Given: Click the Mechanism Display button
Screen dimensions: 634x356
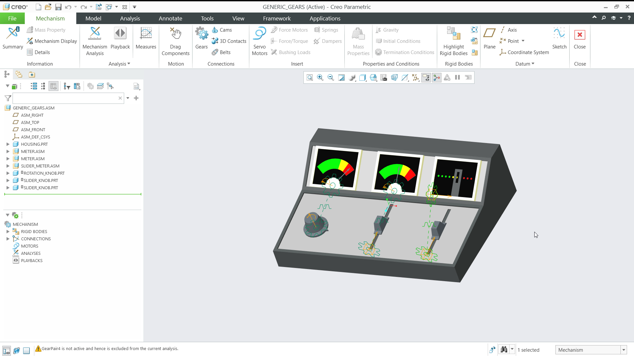Looking at the screenshot, I should 52,41.
